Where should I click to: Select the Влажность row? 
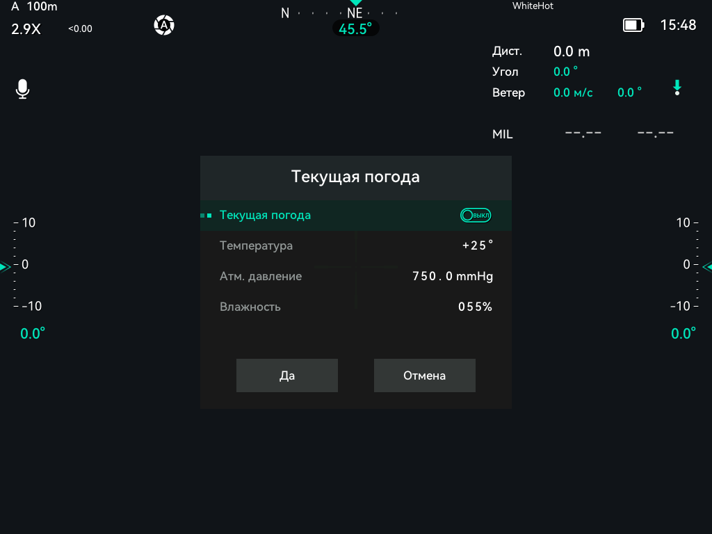356,307
